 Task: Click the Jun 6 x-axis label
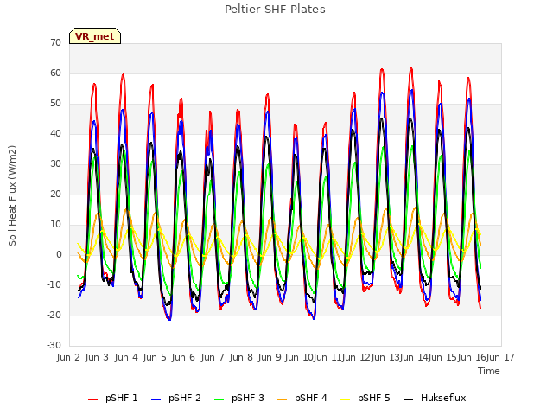point(183,357)
